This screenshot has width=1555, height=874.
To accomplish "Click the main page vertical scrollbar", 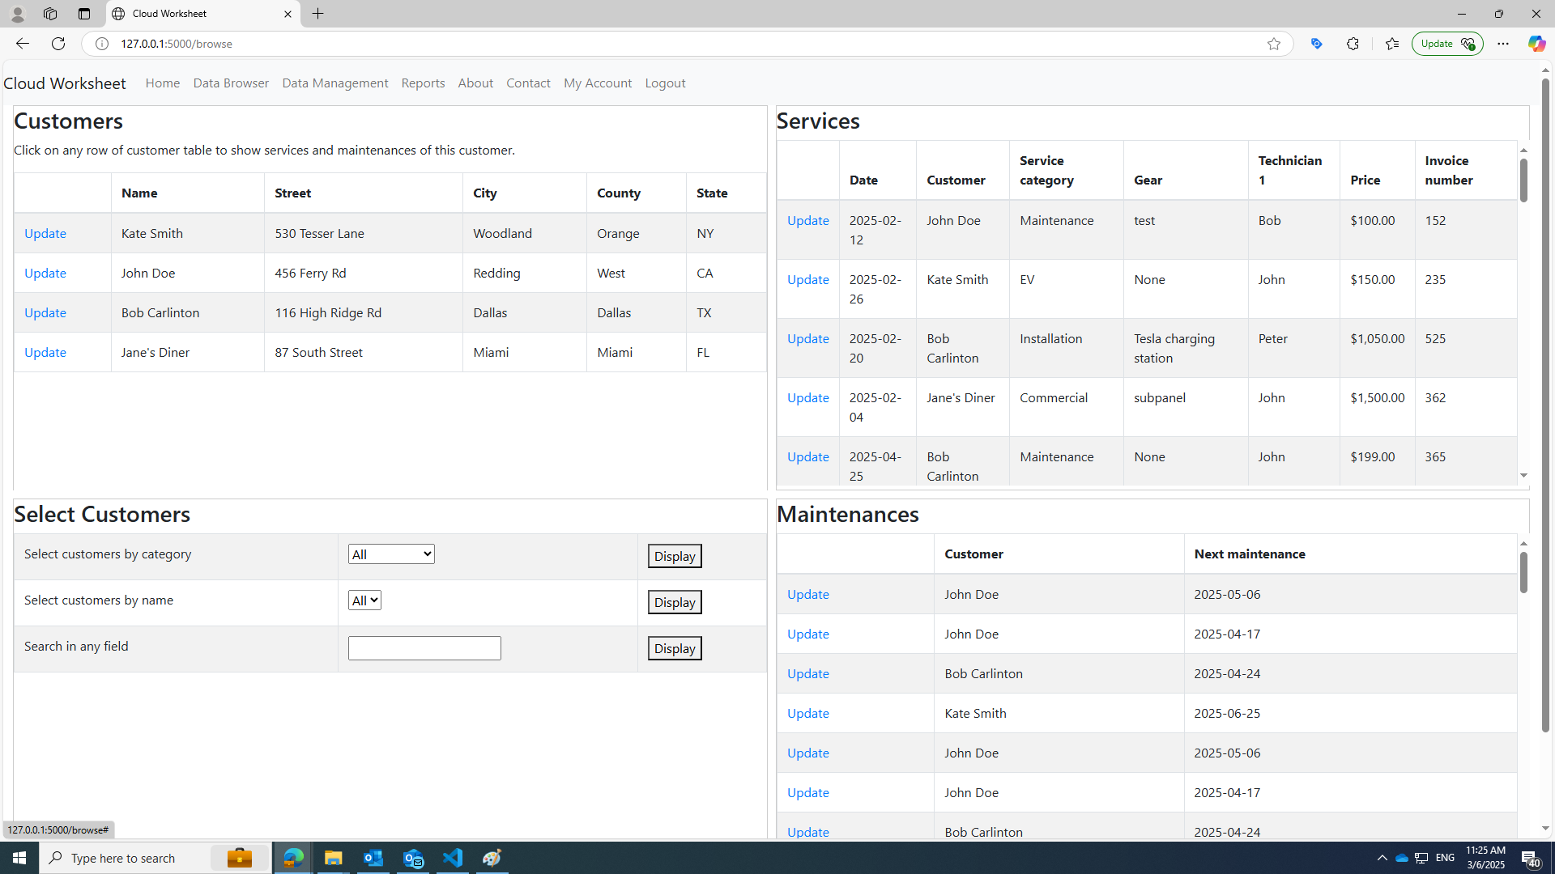I will click(x=1545, y=406).
